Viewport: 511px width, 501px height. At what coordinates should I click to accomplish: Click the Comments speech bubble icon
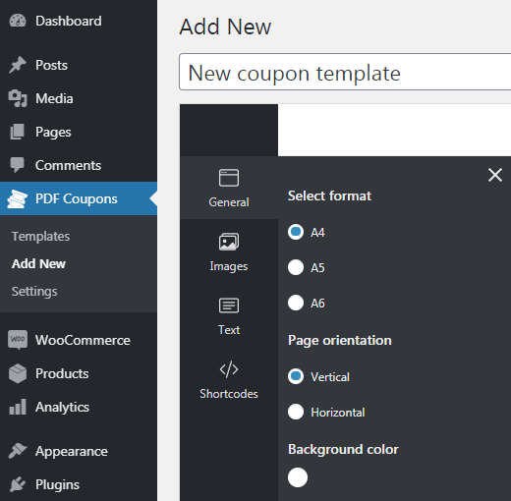pyautogui.click(x=17, y=165)
